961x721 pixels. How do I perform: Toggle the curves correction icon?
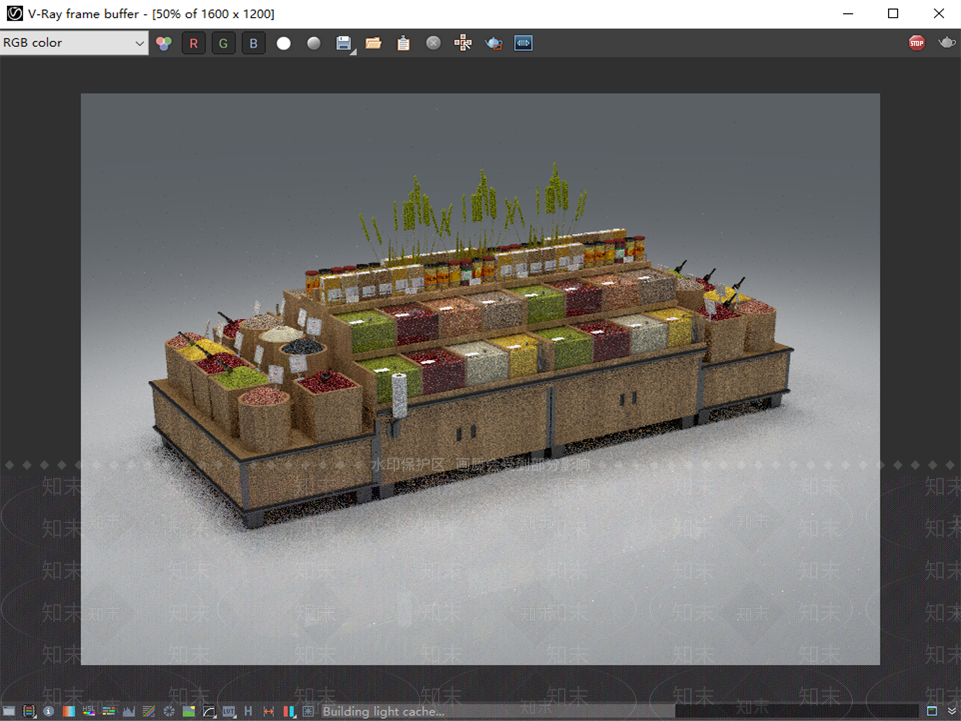pos(209,711)
